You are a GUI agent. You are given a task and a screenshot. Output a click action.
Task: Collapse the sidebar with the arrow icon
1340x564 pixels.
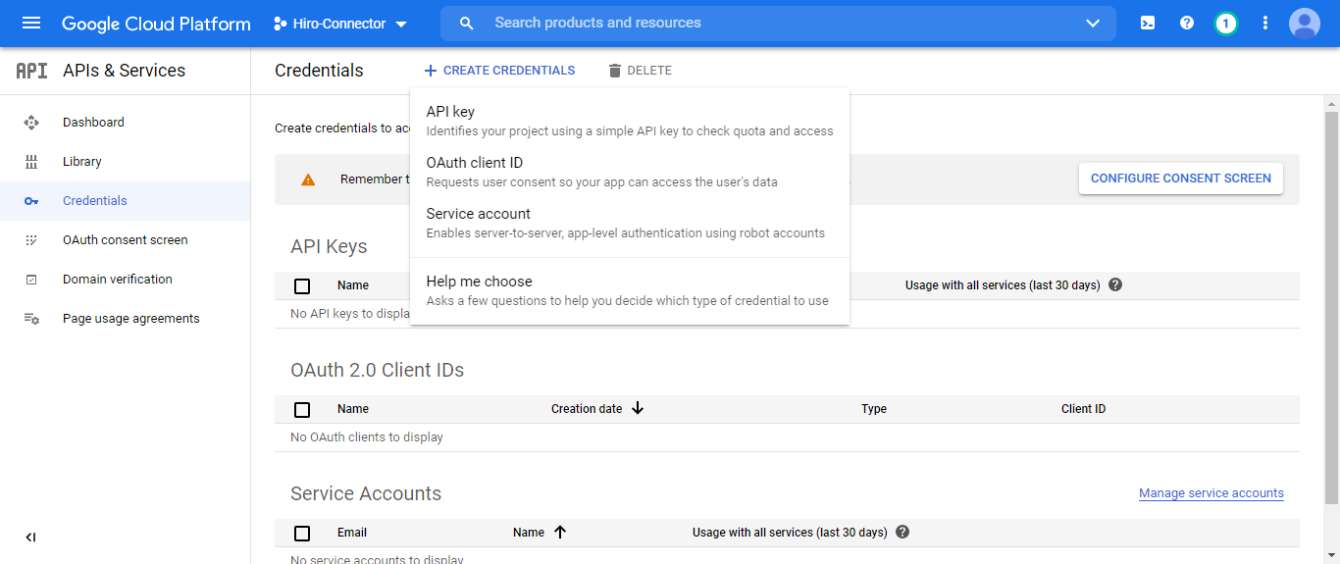click(x=30, y=537)
